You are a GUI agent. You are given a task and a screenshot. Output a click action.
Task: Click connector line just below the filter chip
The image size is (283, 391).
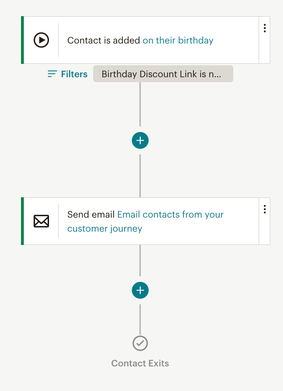140,102
